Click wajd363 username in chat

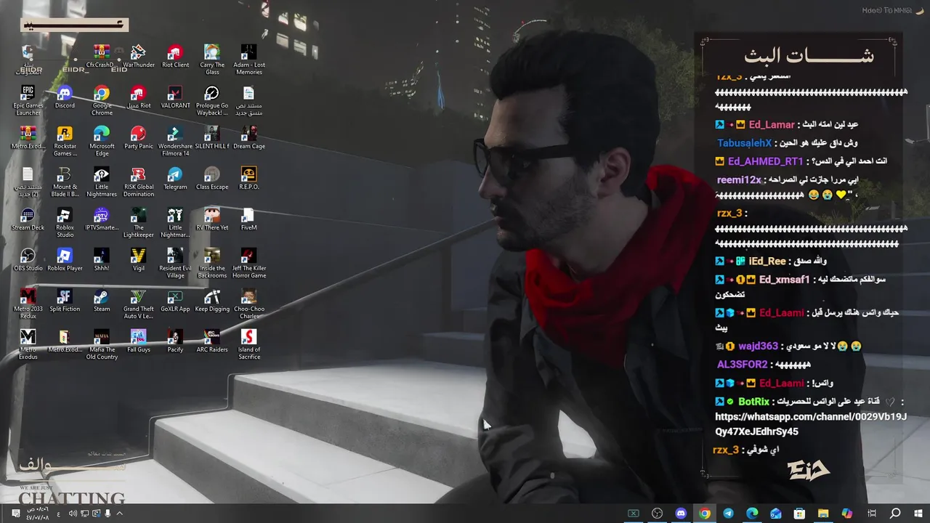click(758, 346)
